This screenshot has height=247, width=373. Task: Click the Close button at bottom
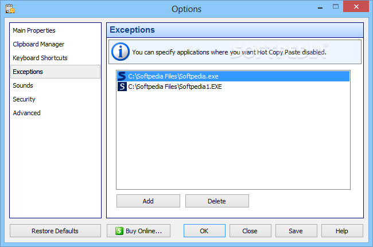click(250, 231)
